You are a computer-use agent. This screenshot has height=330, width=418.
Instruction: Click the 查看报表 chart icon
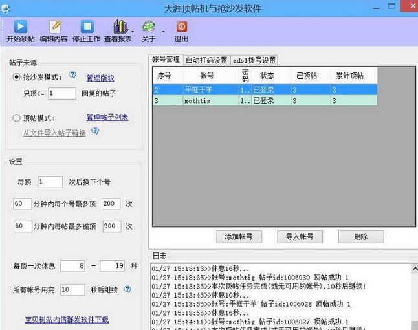[120, 27]
